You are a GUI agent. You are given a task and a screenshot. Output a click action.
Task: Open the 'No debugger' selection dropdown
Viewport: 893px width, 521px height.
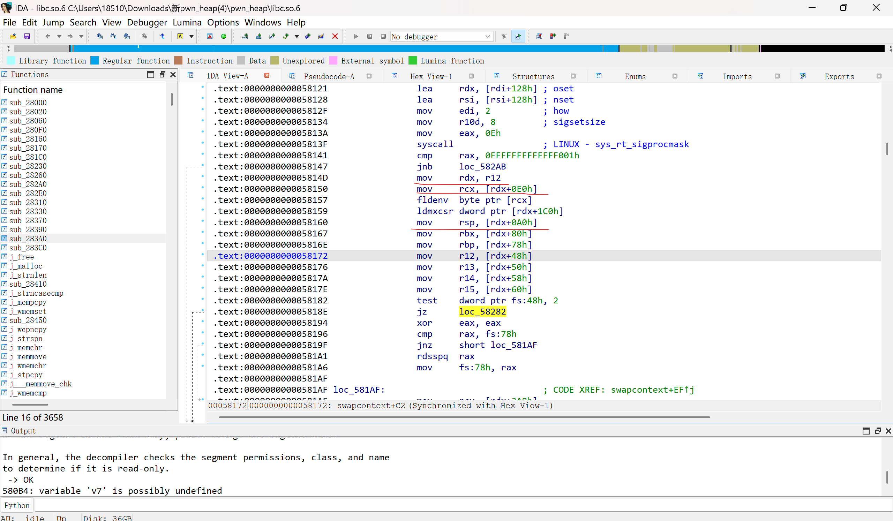click(x=442, y=37)
